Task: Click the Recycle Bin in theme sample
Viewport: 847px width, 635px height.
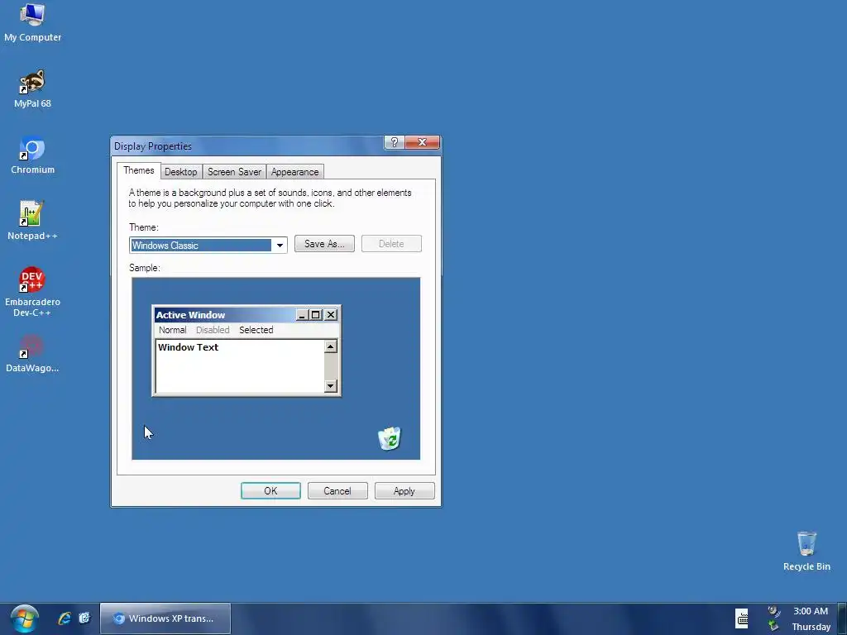Action: tap(390, 438)
